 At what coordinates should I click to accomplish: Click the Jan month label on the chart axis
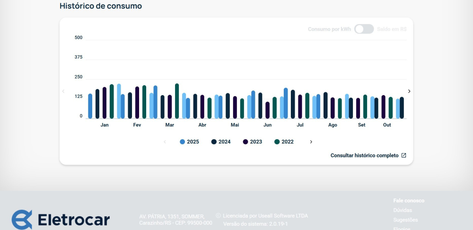pos(105,125)
